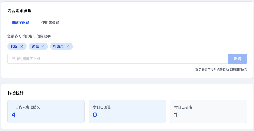Select the 吃飯 keyword chip label
The image size is (254, 131).
pos(14,46)
